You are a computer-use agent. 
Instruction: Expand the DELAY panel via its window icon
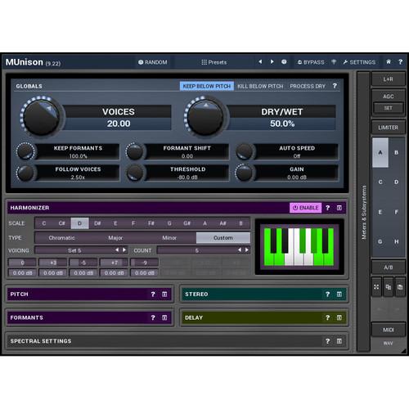(339, 317)
